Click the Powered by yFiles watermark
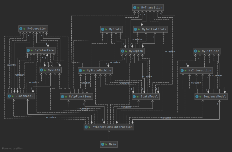This screenshot has width=232, height=152. [12, 149]
